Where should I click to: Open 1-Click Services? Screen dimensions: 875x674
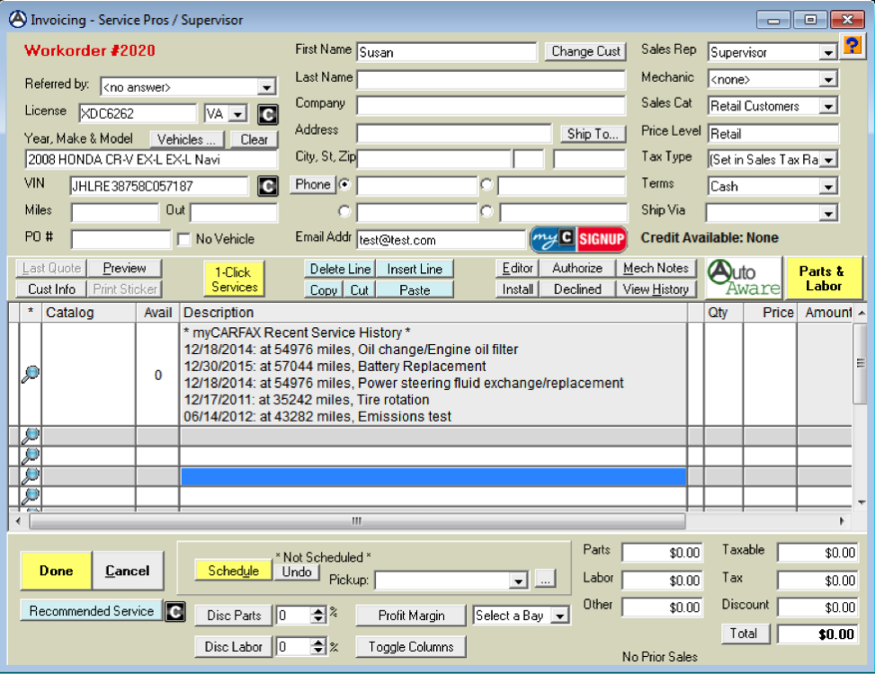click(235, 279)
